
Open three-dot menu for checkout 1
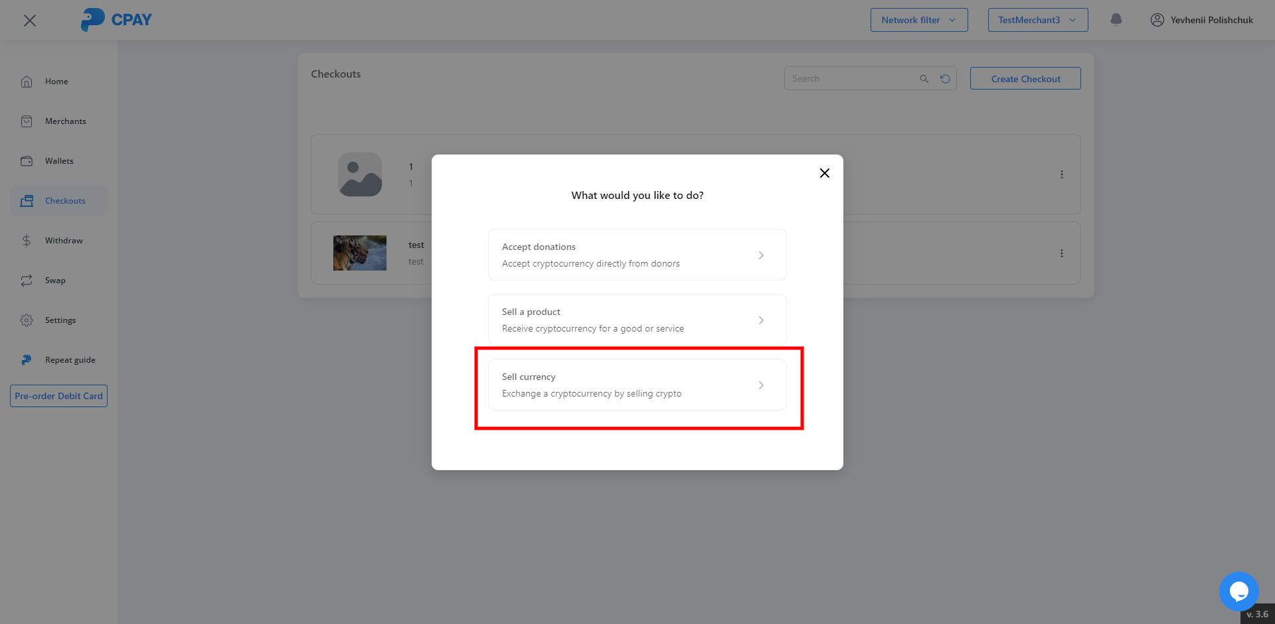1061,174
